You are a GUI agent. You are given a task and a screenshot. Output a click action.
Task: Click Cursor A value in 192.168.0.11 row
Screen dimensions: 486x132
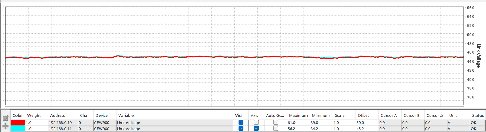[390, 128]
